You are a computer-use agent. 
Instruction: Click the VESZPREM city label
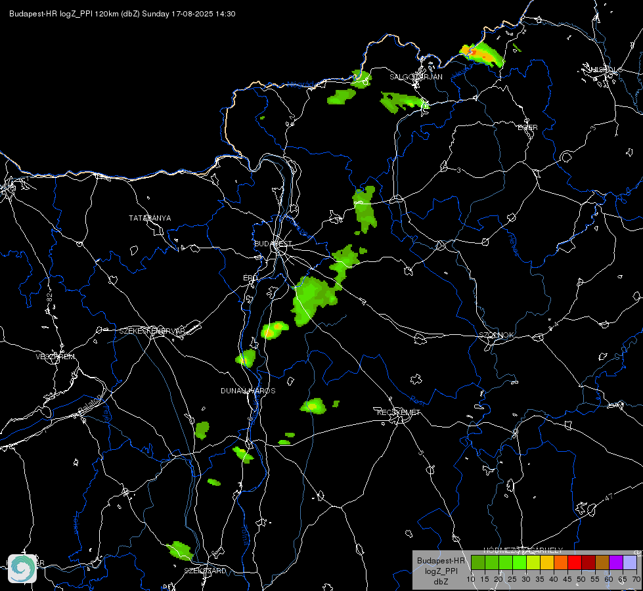(x=55, y=357)
